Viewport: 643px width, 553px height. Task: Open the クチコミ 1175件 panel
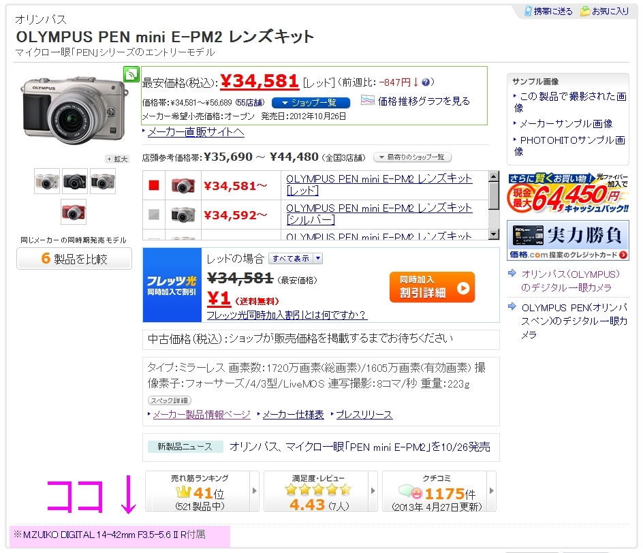[439, 491]
